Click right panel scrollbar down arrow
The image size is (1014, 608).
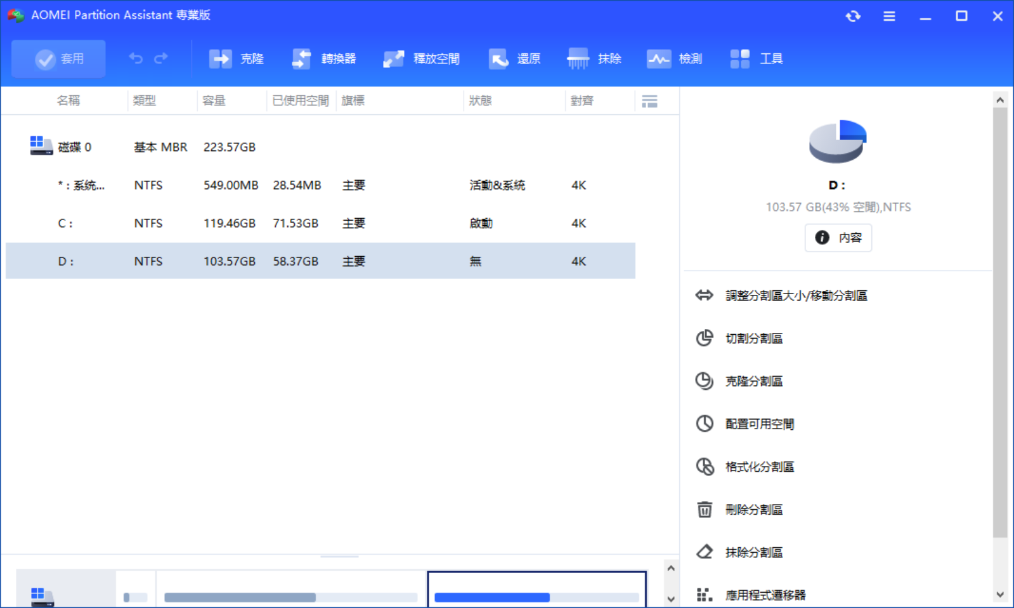[1000, 595]
